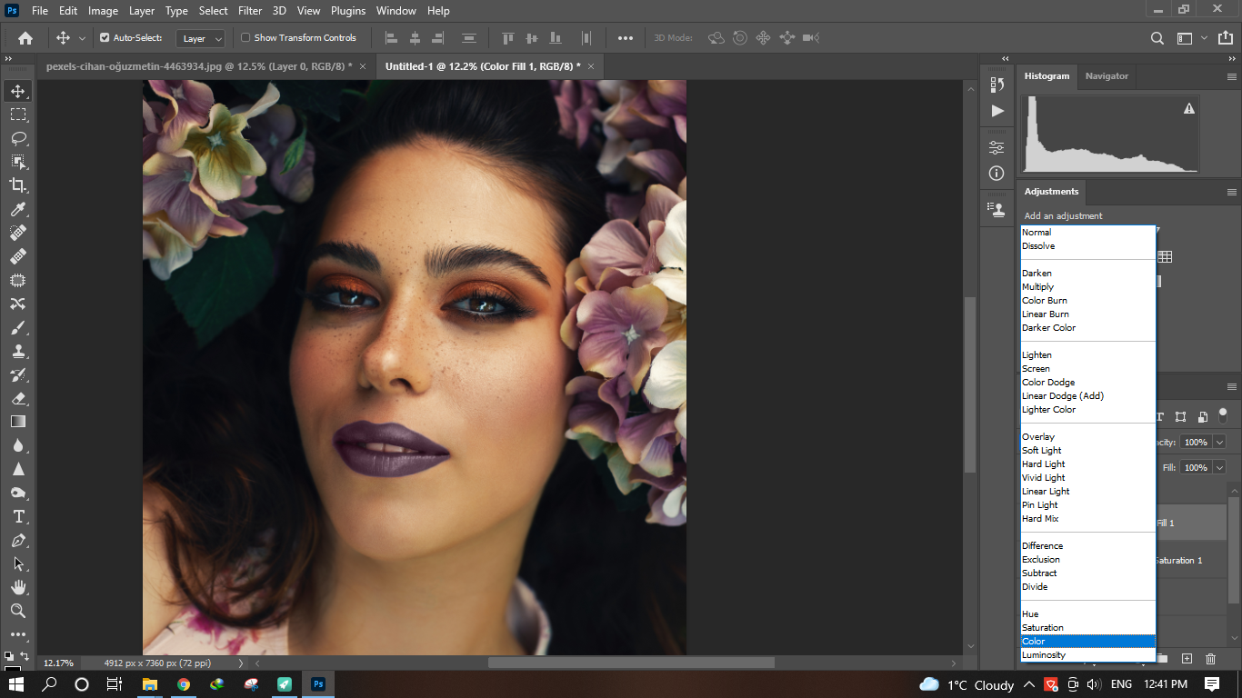Toggle the Auto-Select checkbox

pyautogui.click(x=105, y=38)
